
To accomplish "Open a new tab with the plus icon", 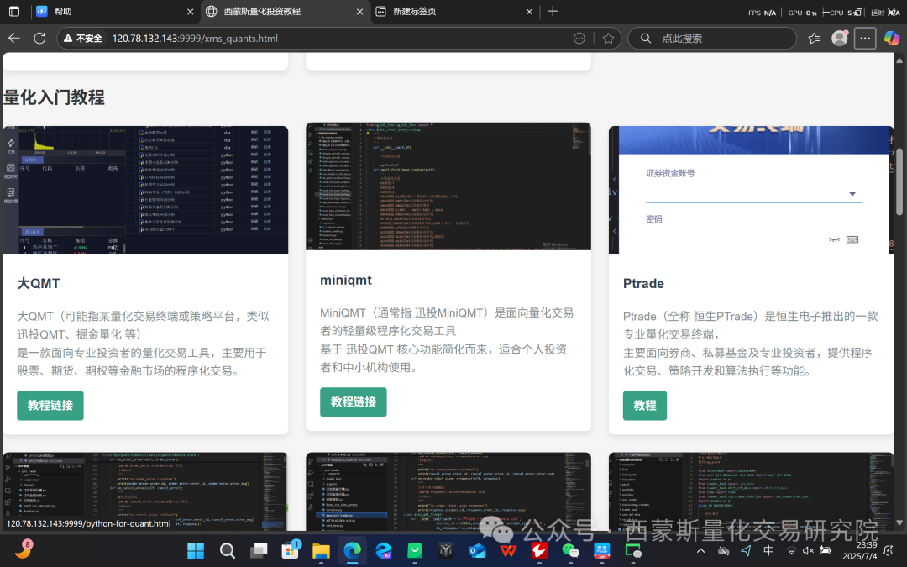I will (x=553, y=11).
